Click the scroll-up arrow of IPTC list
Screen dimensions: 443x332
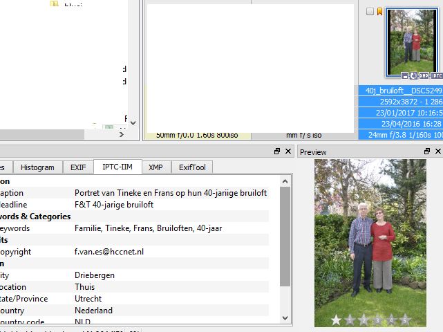[x=285, y=181]
